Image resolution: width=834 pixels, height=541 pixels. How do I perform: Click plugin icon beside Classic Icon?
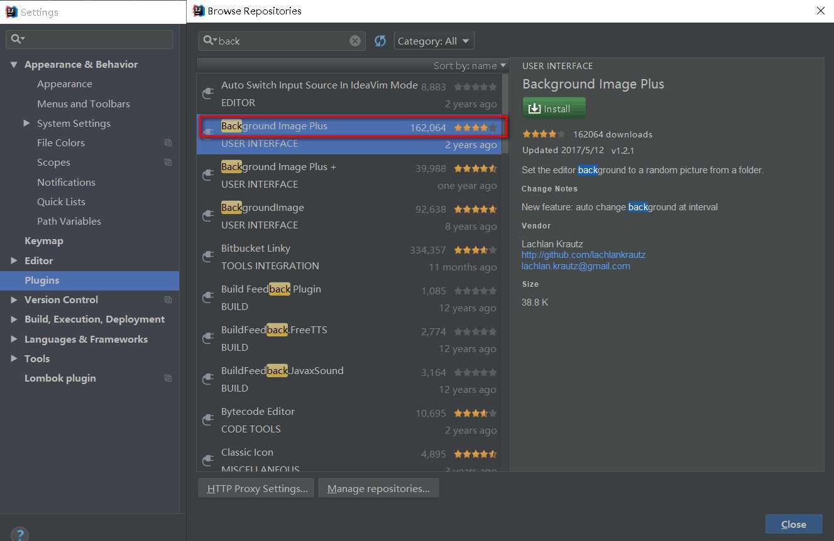click(x=208, y=460)
